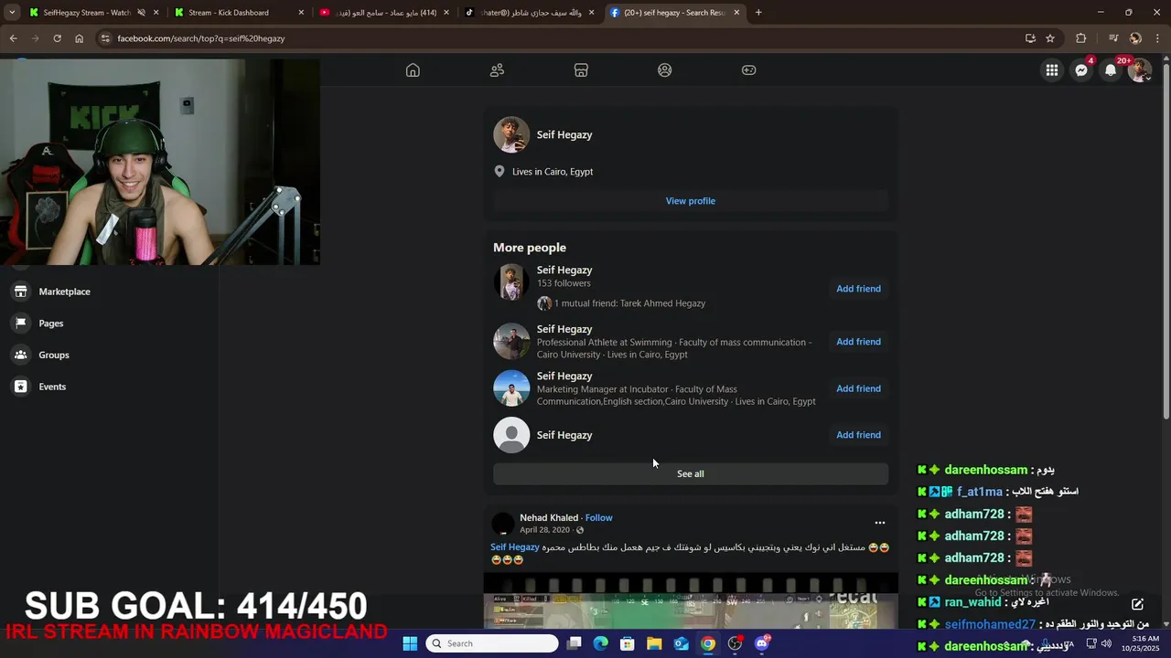Screen dimensions: 1171x658
Task: Add friend the Marketing Manager Seif Hegazy
Action: coord(858,388)
